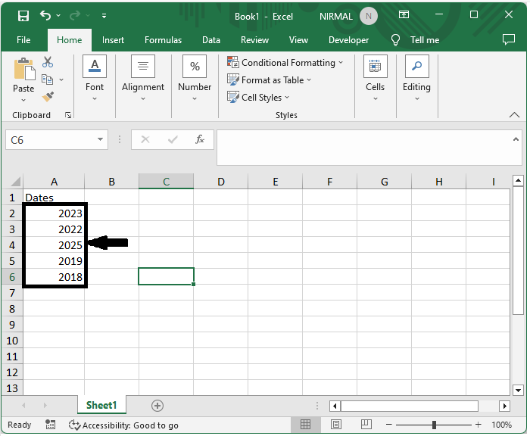Open Ribbon Display Options

click(x=404, y=15)
